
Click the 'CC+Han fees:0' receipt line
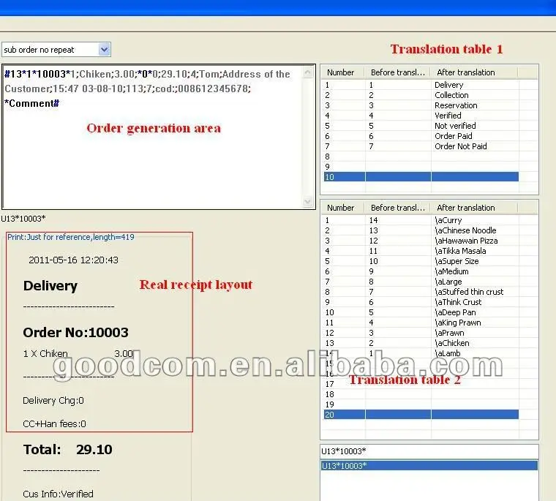pyautogui.click(x=54, y=424)
